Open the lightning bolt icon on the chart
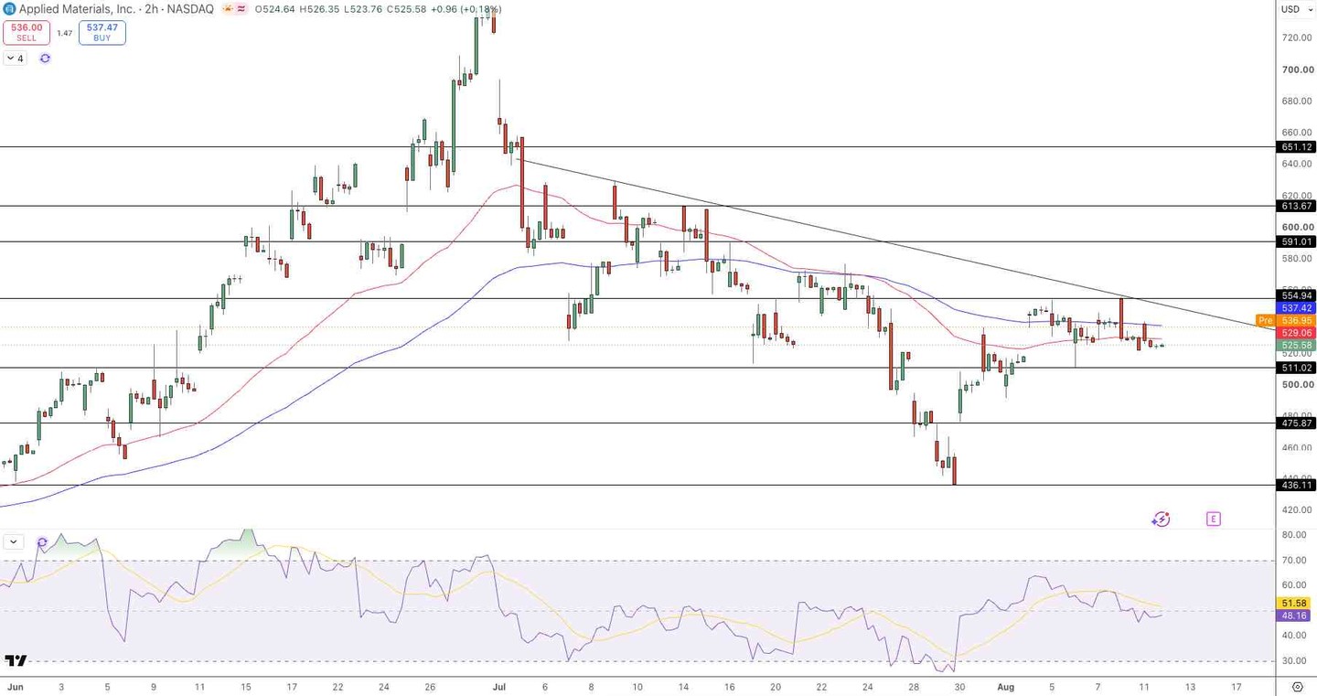This screenshot has height=696, width=1317. coord(1161,519)
